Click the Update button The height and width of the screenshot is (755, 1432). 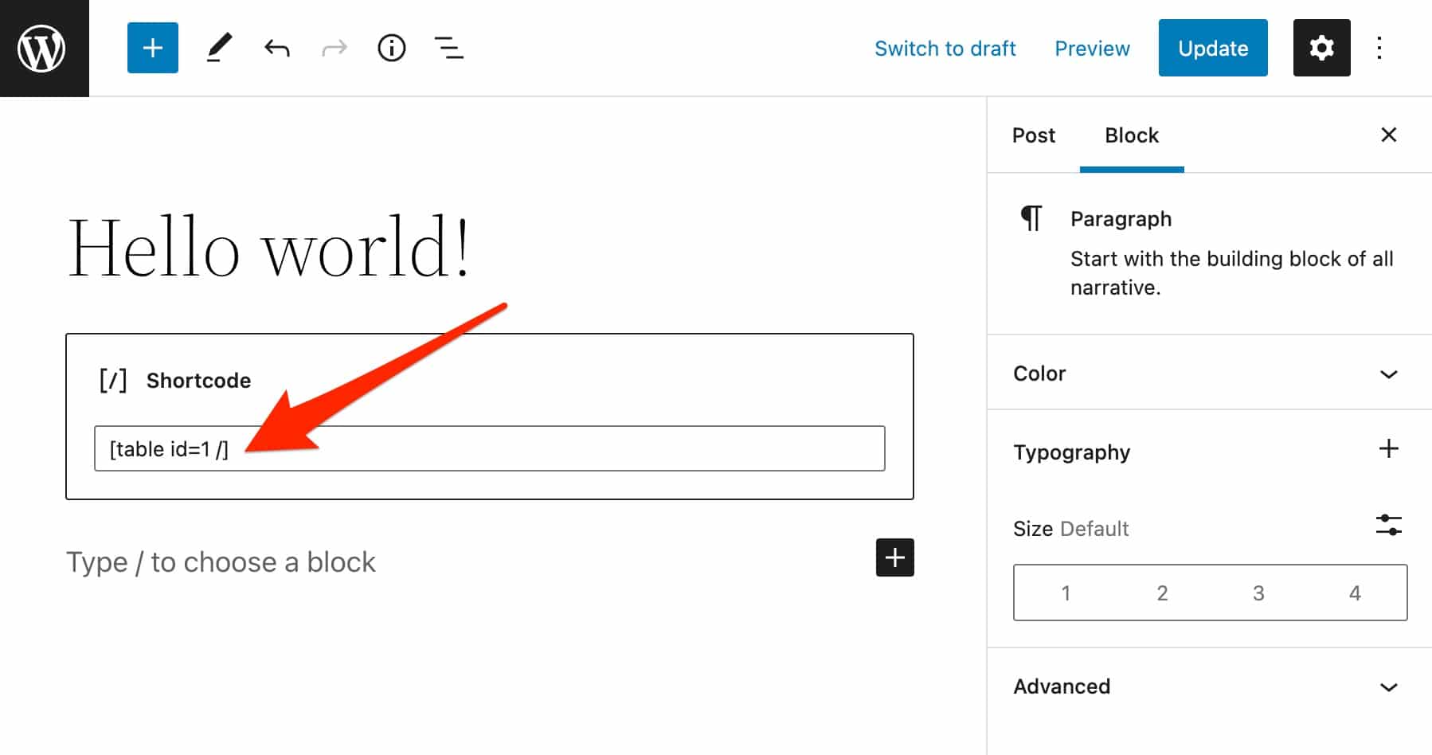coord(1213,48)
